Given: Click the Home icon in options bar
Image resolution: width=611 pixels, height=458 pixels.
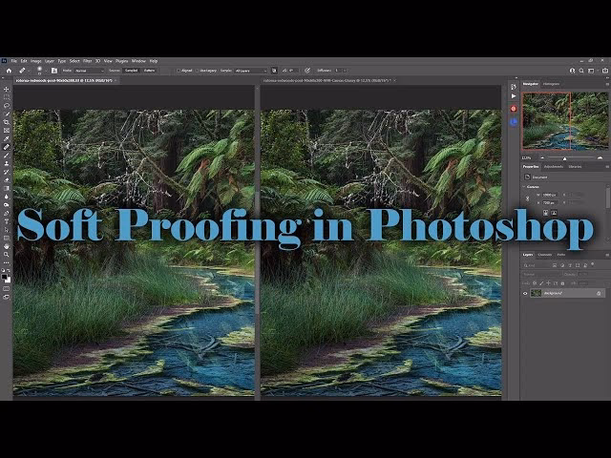Looking at the screenshot, I should [9, 71].
